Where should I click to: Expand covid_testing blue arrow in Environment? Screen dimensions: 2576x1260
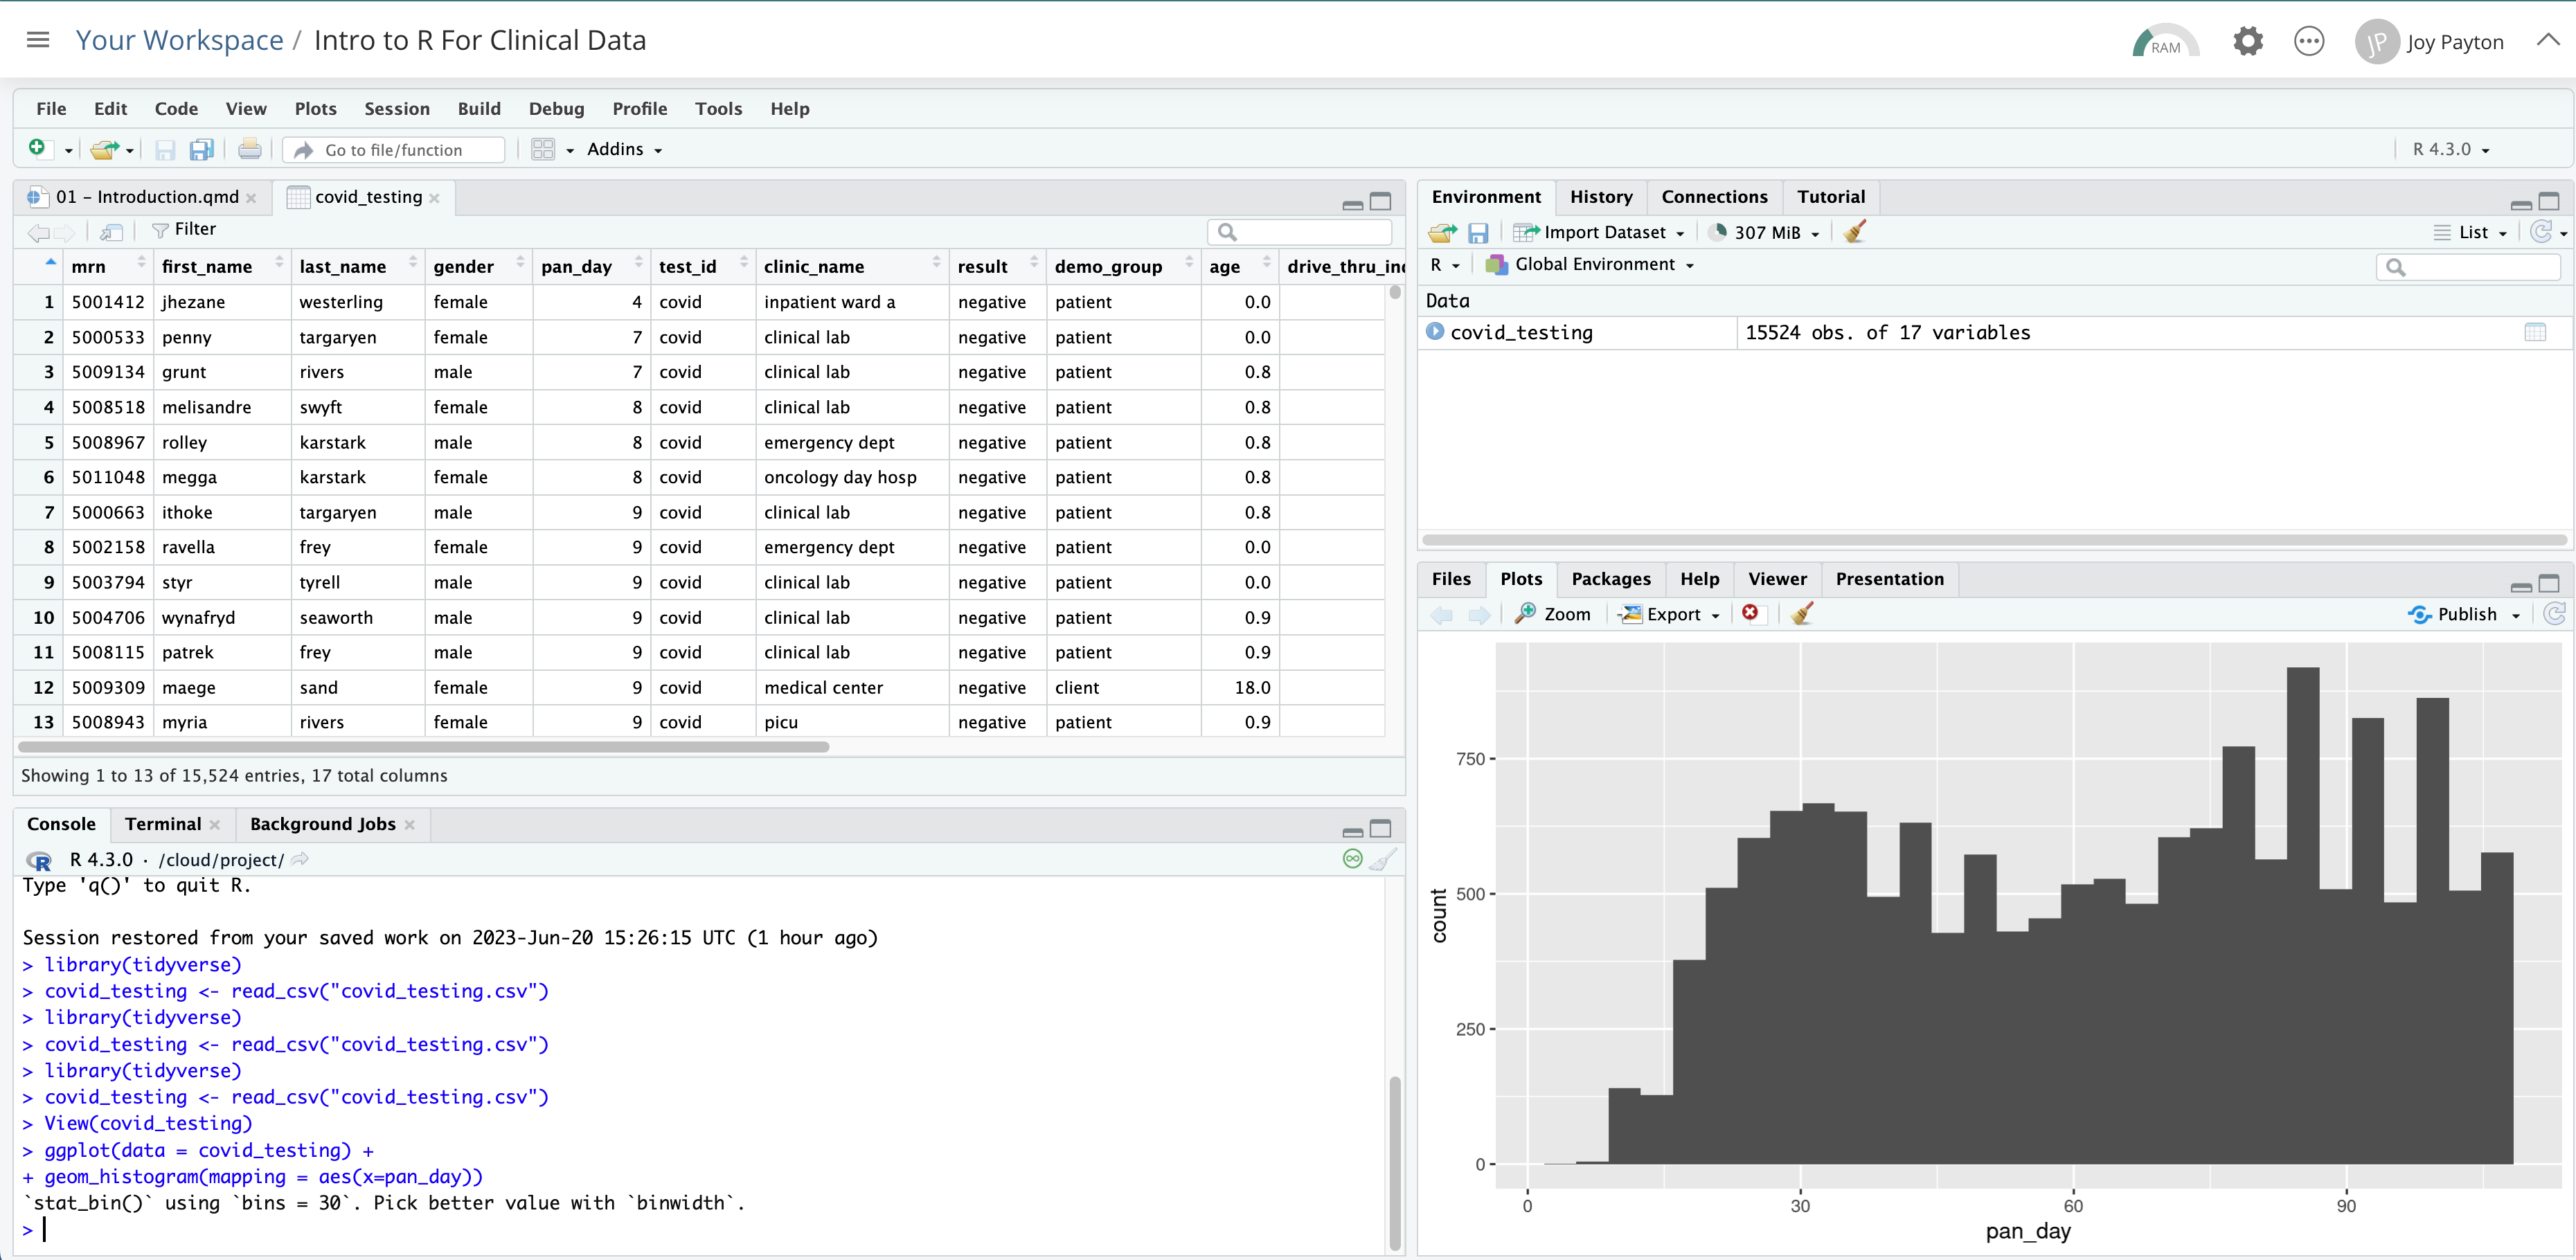tap(1435, 332)
